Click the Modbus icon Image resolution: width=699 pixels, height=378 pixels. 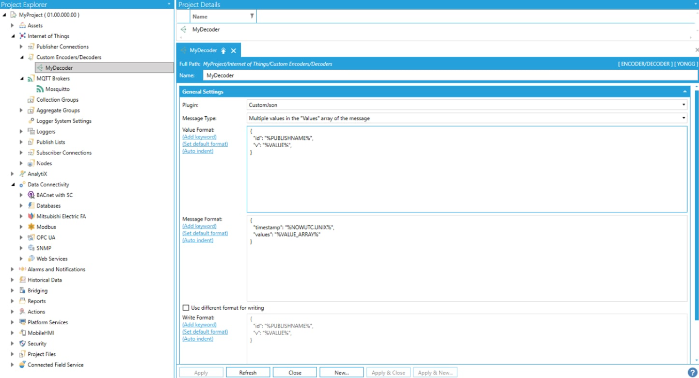[x=31, y=227]
